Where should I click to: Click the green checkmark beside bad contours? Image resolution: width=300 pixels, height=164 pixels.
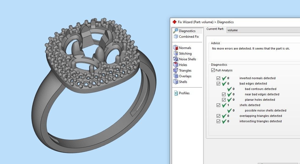pyautogui.click(x=229, y=89)
